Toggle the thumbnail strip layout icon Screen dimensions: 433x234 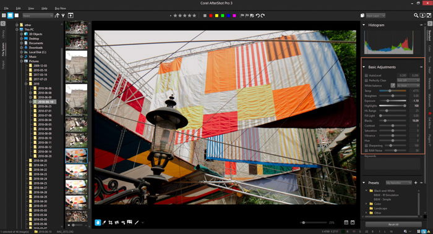[346, 222]
